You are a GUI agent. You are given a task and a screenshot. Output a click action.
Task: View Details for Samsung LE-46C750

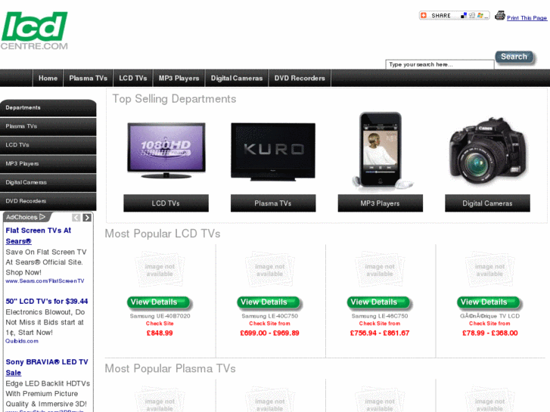(x=379, y=302)
